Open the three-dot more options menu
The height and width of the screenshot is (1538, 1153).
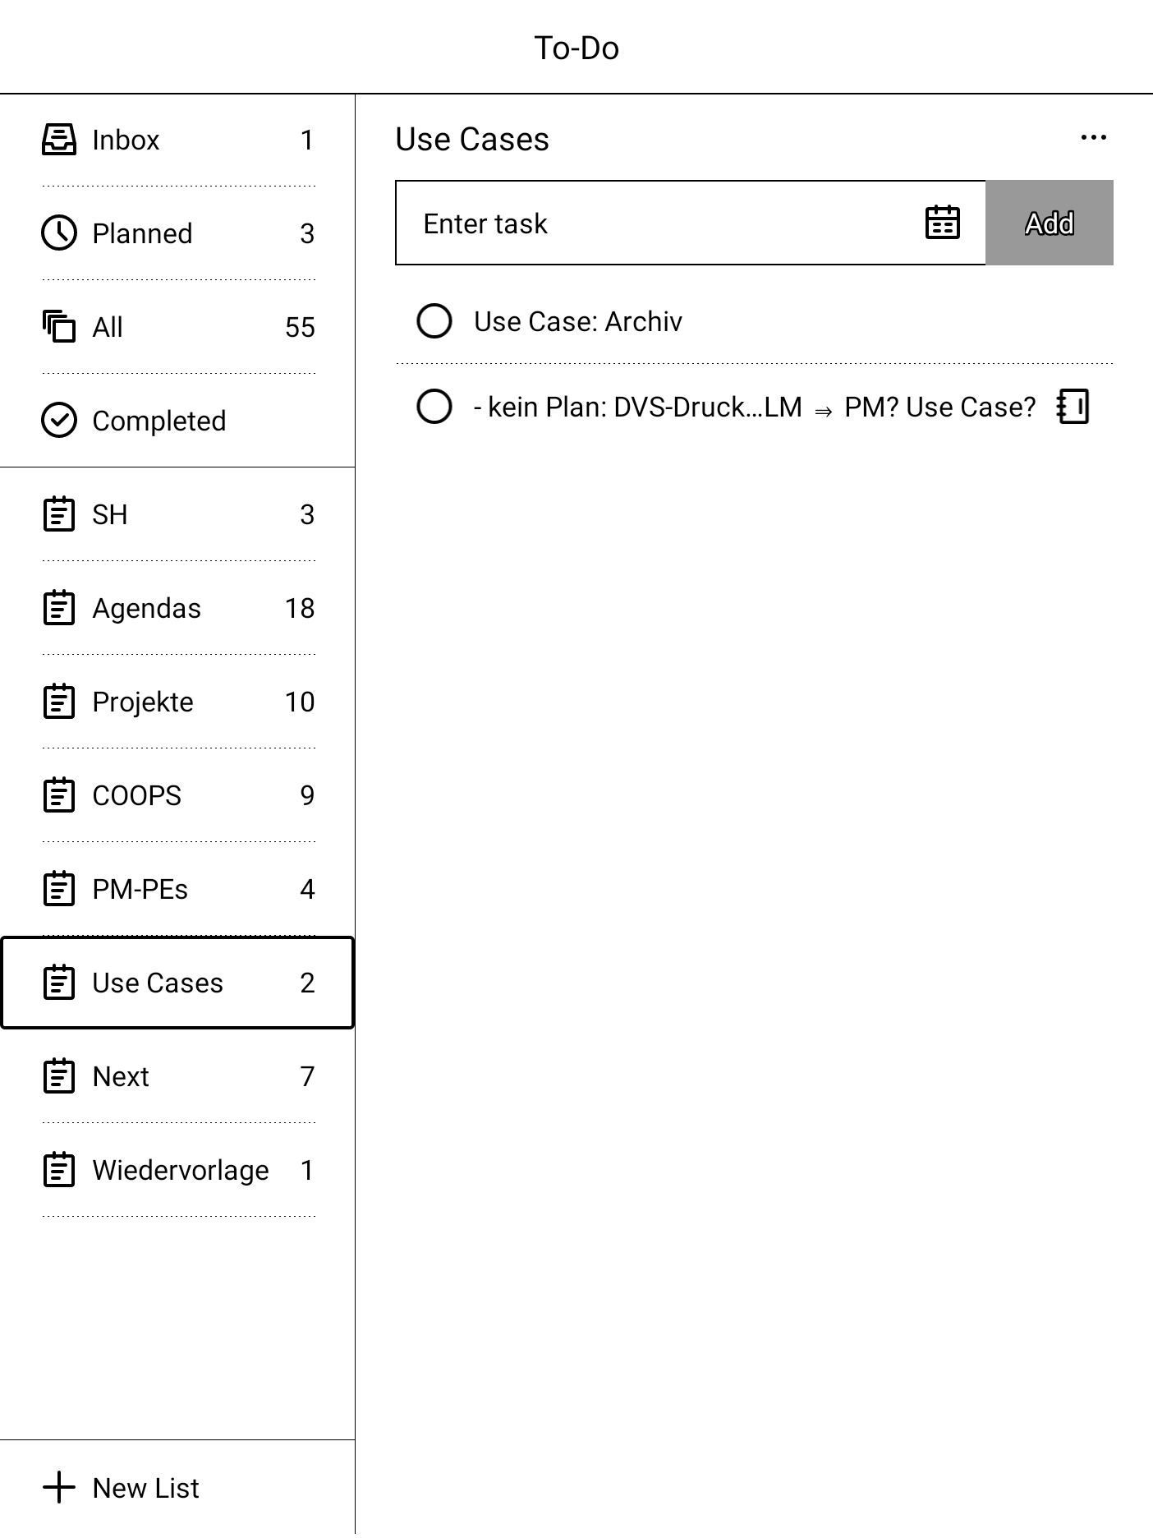point(1094,138)
